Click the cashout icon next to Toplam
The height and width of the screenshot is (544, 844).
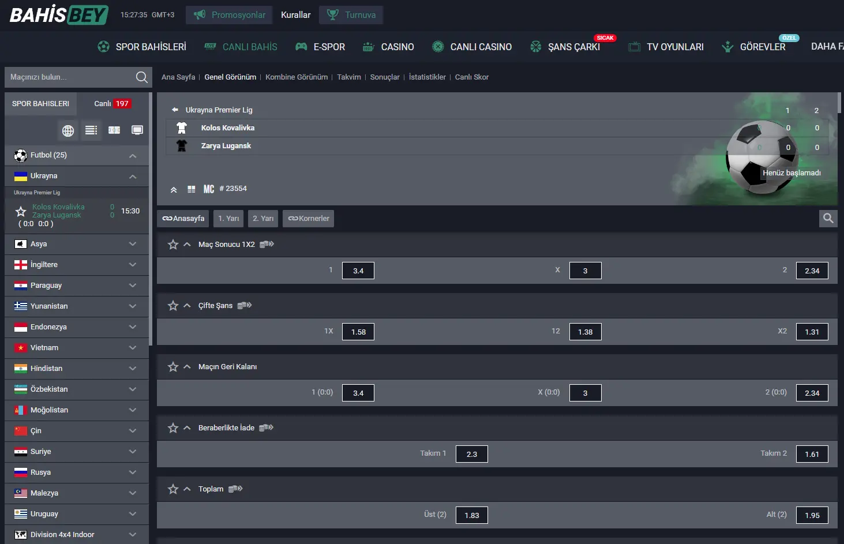coord(235,489)
